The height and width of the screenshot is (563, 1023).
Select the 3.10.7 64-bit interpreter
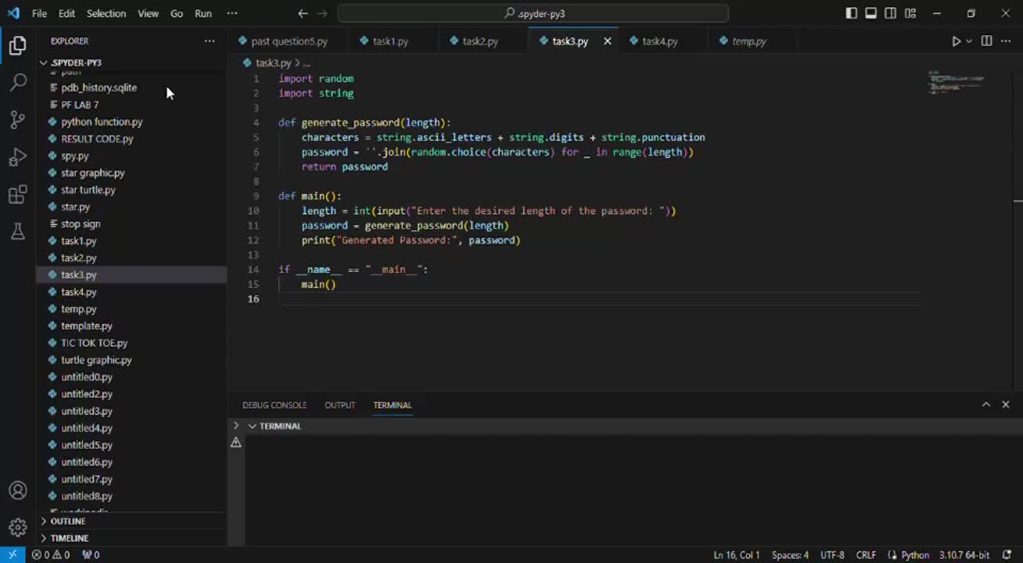click(x=964, y=554)
